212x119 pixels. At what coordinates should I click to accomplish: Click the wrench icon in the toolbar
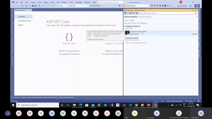click(155, 6)
